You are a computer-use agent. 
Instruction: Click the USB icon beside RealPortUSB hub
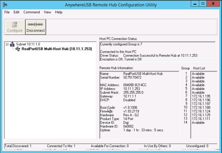pos(18,49)
